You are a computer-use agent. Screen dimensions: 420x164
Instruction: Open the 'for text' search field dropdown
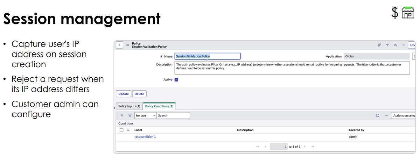point(145,115)
